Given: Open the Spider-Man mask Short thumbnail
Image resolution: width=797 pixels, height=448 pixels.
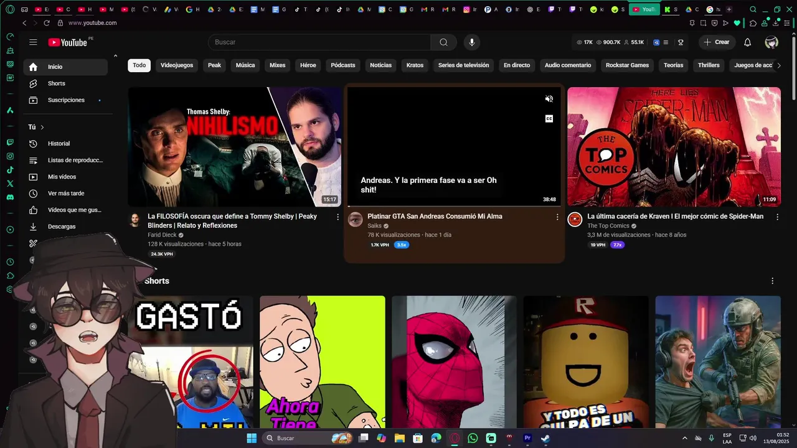Looking at the screenshot, I should (454, 362).
